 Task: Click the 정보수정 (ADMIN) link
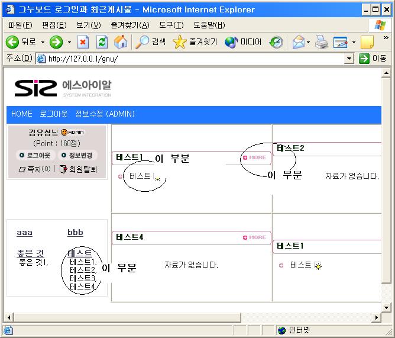(x=105, y=114)
